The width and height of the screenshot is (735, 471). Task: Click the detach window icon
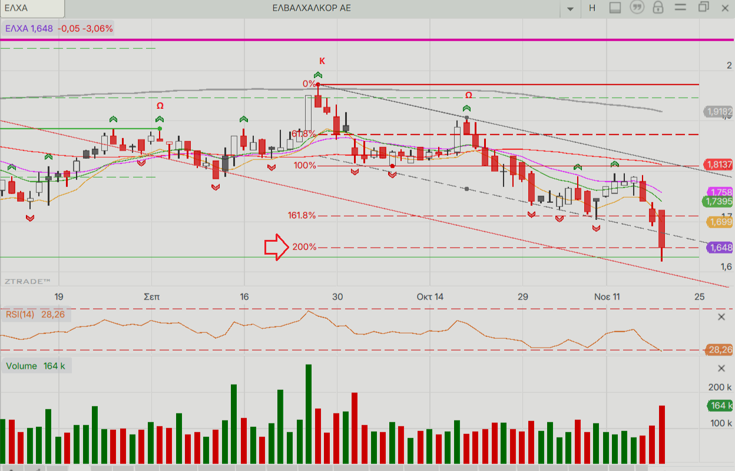703,8
